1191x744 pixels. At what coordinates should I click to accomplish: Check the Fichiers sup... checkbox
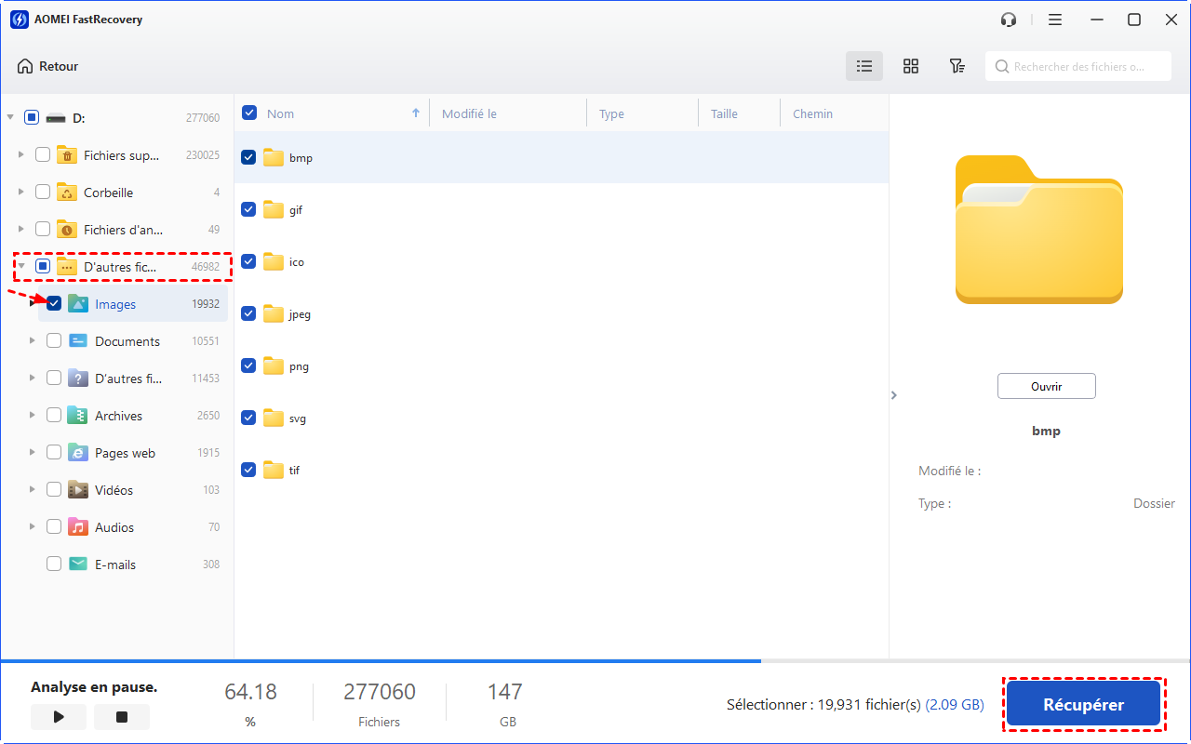(43, 155)
